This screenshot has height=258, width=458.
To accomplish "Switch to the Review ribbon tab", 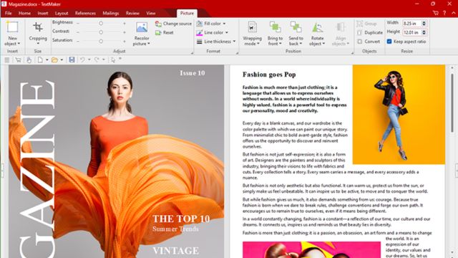I will tap(132, 13).
